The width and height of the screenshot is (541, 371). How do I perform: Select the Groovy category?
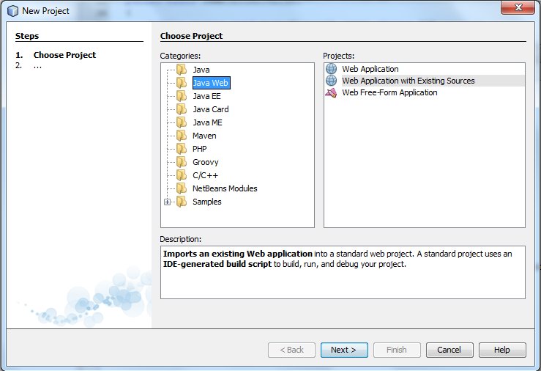pos(205,162)
